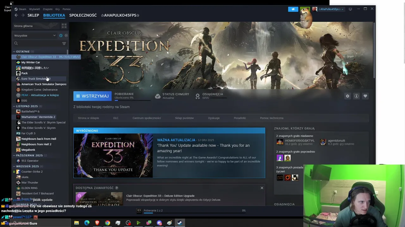Screen dimensions: 405x227
Task: Open the AHAPULKO45FPS profile tab
Action: click(120, 15)
